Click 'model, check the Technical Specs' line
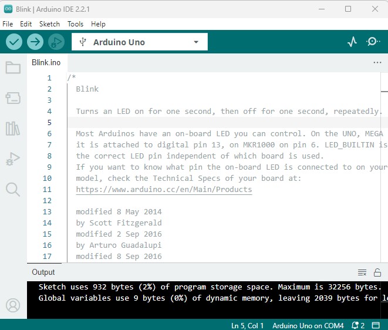The image size is (388, 330). [188, 179]
